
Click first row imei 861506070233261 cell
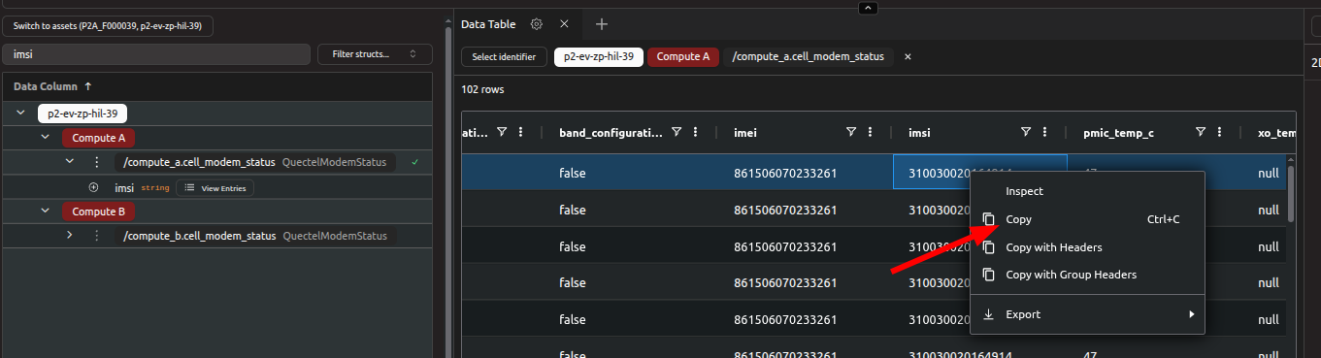click(785, 173)
